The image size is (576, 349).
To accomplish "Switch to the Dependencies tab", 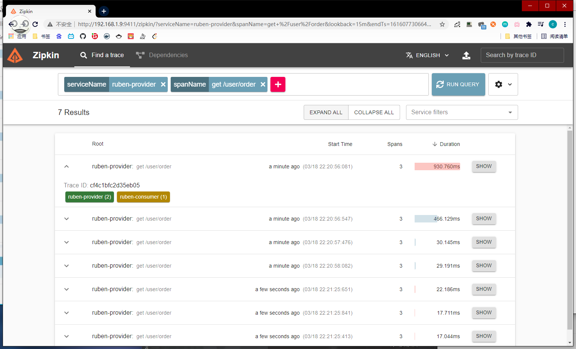I will (162, 55).
